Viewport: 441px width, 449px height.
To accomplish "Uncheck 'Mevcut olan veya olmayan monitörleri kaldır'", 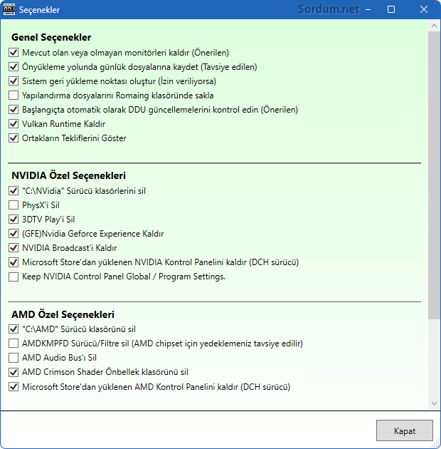I will tap(14, 53).
